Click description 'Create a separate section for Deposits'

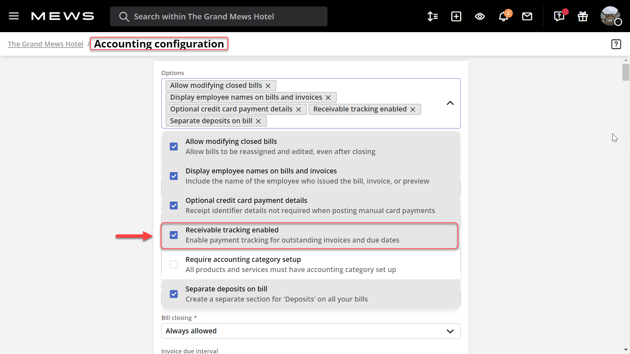coord(277,299)
